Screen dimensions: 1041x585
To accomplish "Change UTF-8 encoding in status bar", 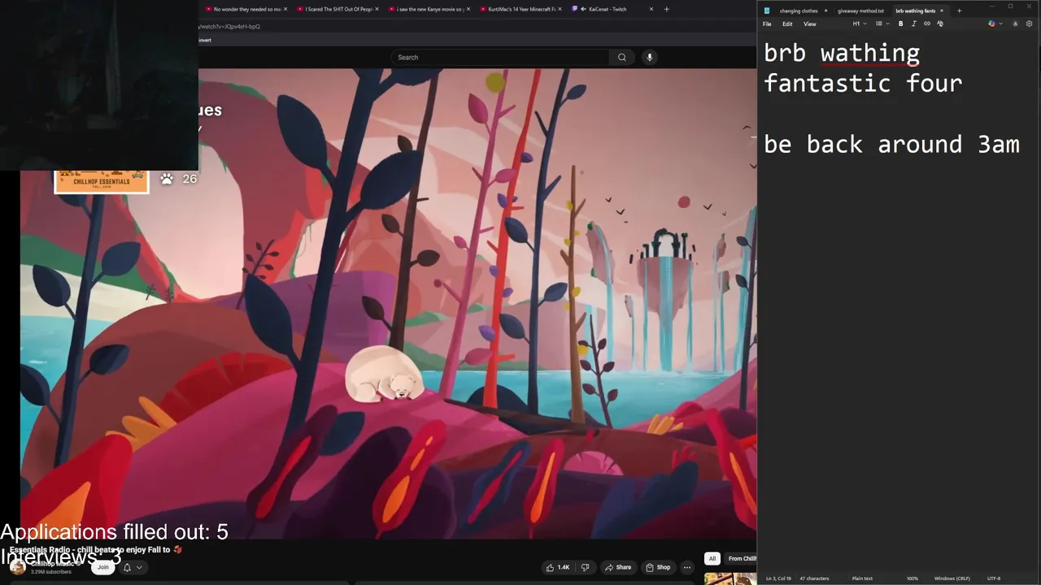I will click(x=994, y=578).
